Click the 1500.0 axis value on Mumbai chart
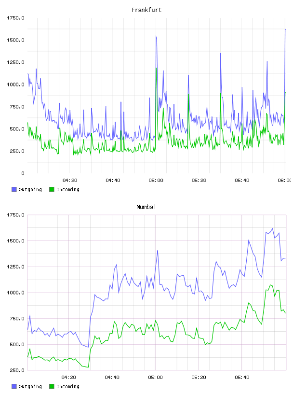This screenshot has height=394, width=293. coord(15,241)
